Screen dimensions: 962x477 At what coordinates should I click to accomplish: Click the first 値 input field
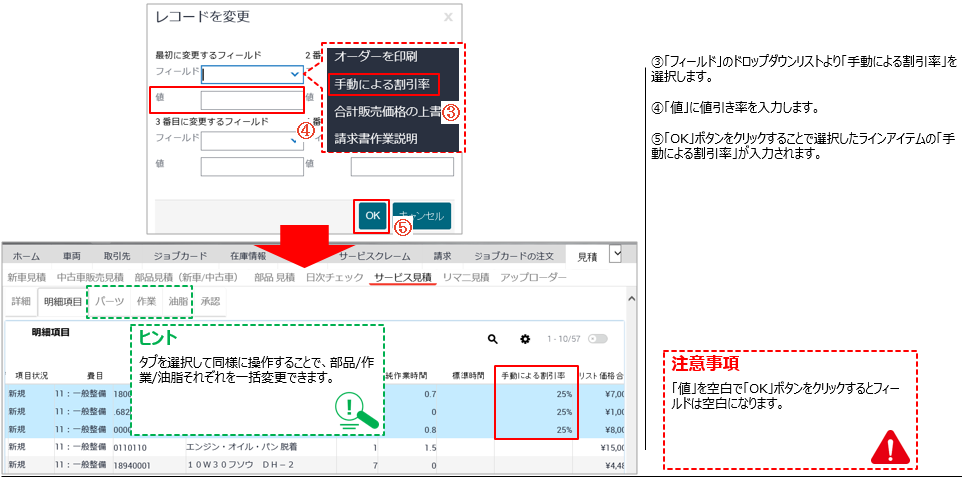pos(252,100)
